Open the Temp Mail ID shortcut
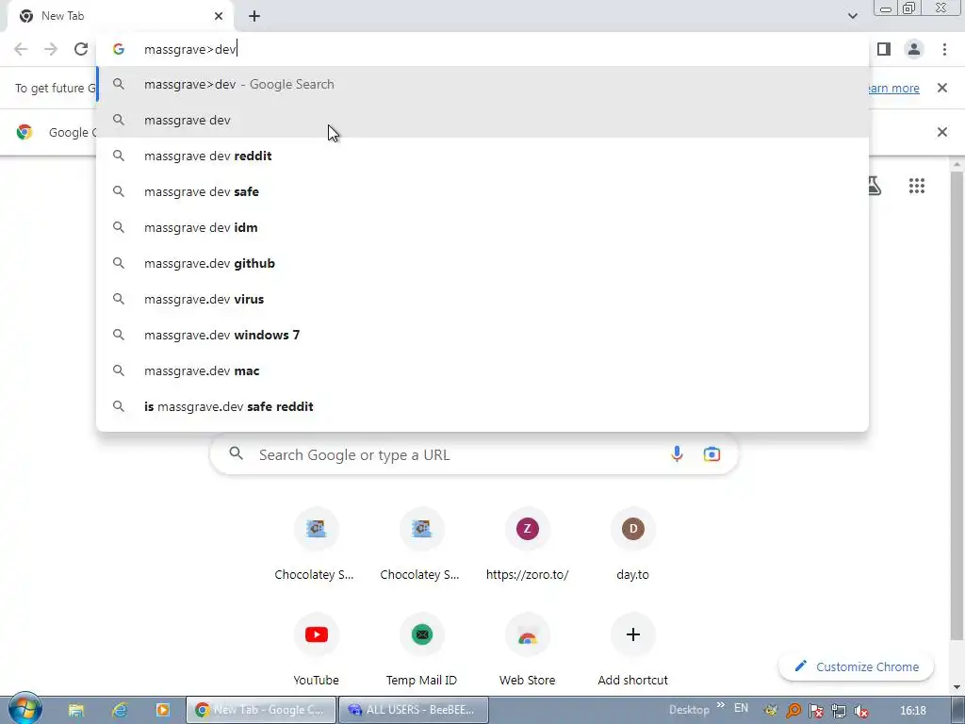The image size is (965, 724). [421, 650]
